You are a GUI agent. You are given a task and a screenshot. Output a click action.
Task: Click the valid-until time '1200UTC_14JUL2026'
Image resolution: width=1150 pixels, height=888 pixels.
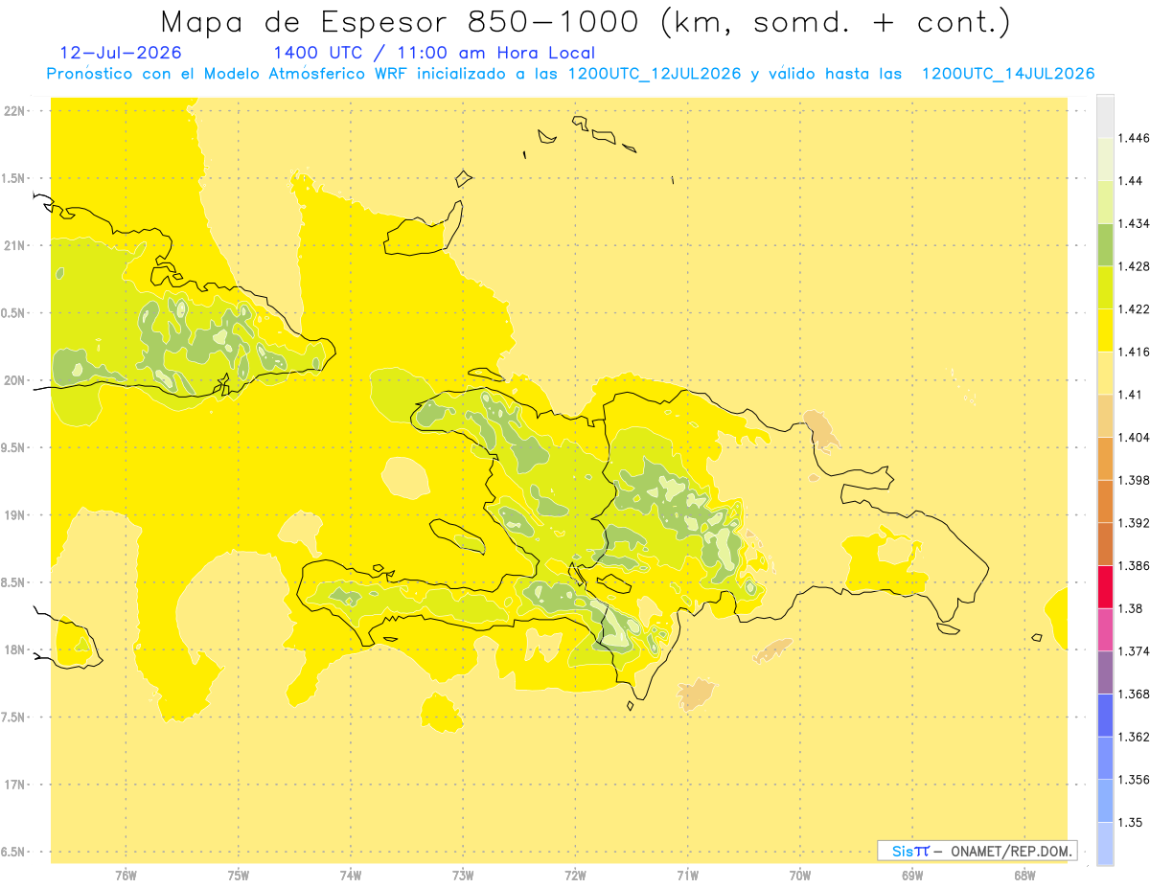pyautogui.click(x=1008, y=75)
